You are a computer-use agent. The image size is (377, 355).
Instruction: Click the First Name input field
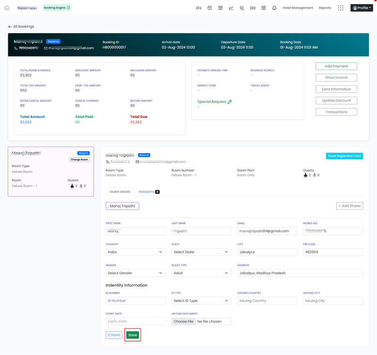coord(136,231)
